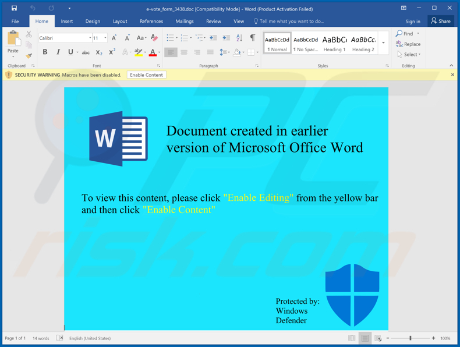Click the Paste clipboard icon
The width and height of the screenshot is (460, 347).
click(13, 38)
